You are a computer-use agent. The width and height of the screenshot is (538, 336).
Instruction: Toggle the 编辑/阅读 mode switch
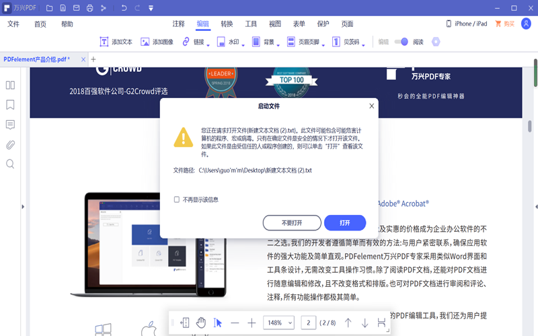401,42
